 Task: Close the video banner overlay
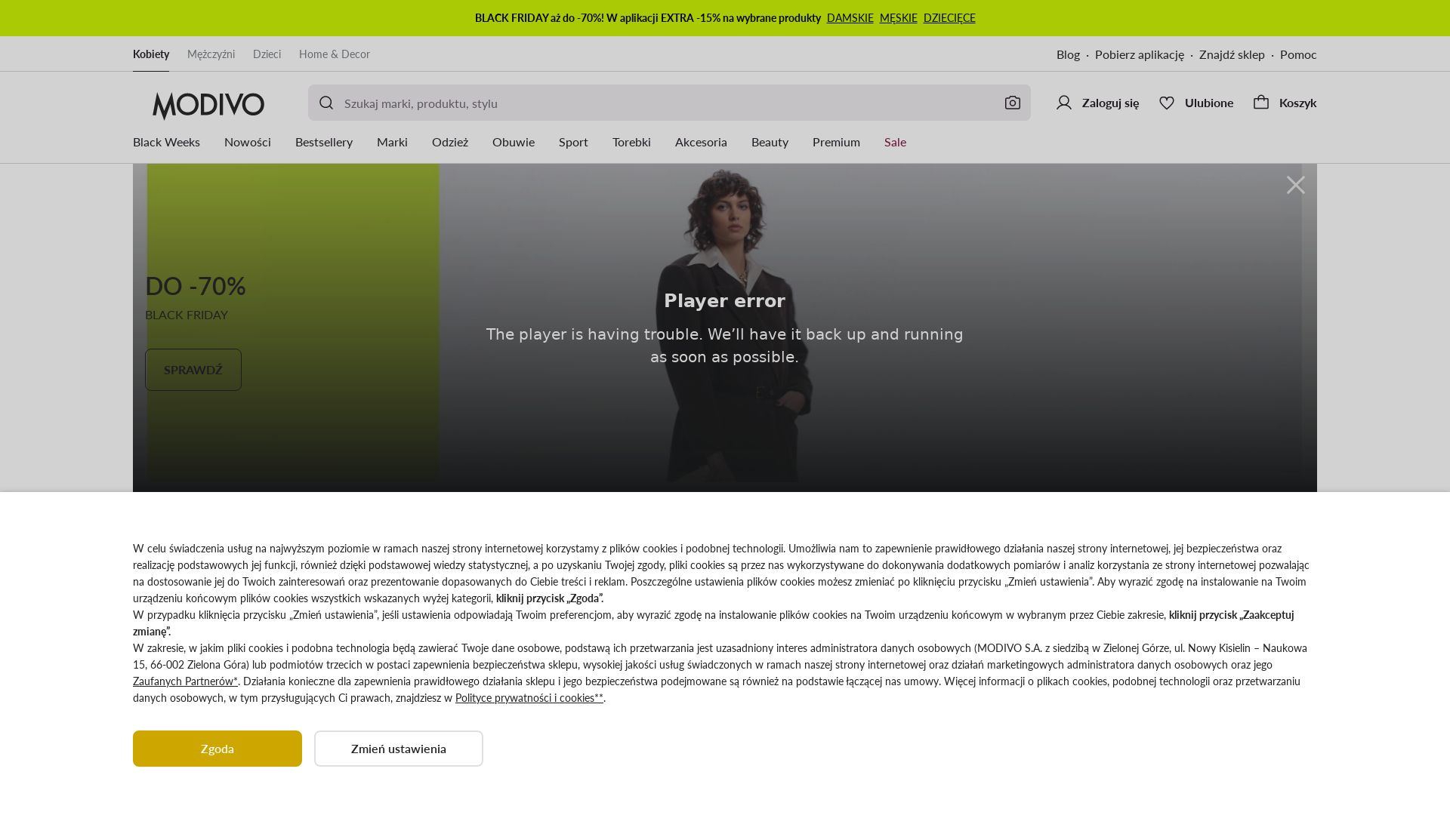[1296, 185]
